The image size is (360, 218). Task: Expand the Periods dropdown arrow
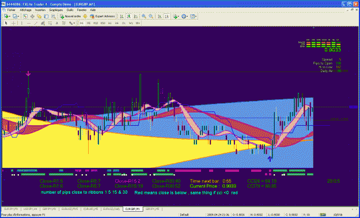click(x=187, y=16)
